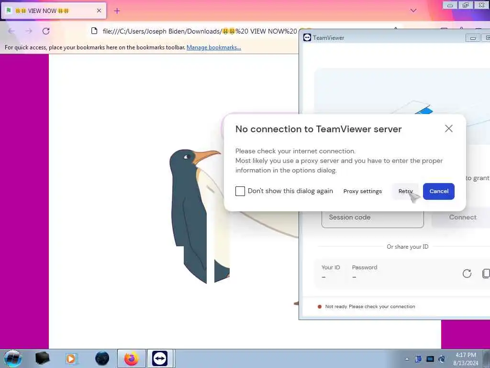Click the penguin image on the page

coord(200,216)
